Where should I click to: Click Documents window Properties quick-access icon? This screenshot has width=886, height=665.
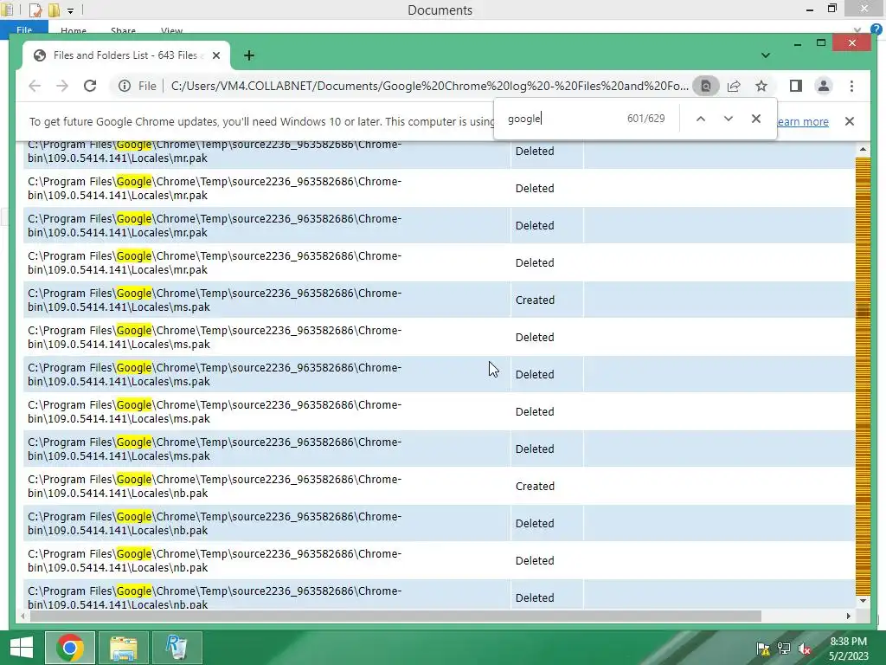(35, 10)
